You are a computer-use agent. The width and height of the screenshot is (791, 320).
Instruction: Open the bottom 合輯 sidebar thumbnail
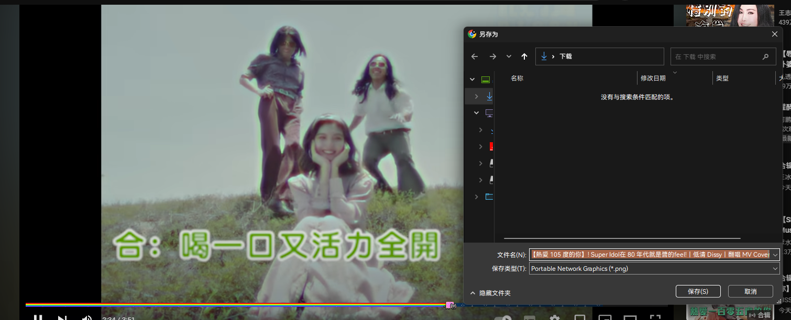click(731, 312)
